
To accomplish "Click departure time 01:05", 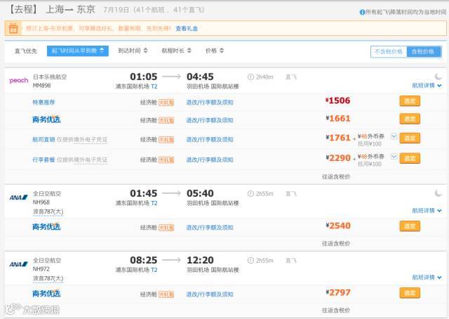I will [143, 77].
